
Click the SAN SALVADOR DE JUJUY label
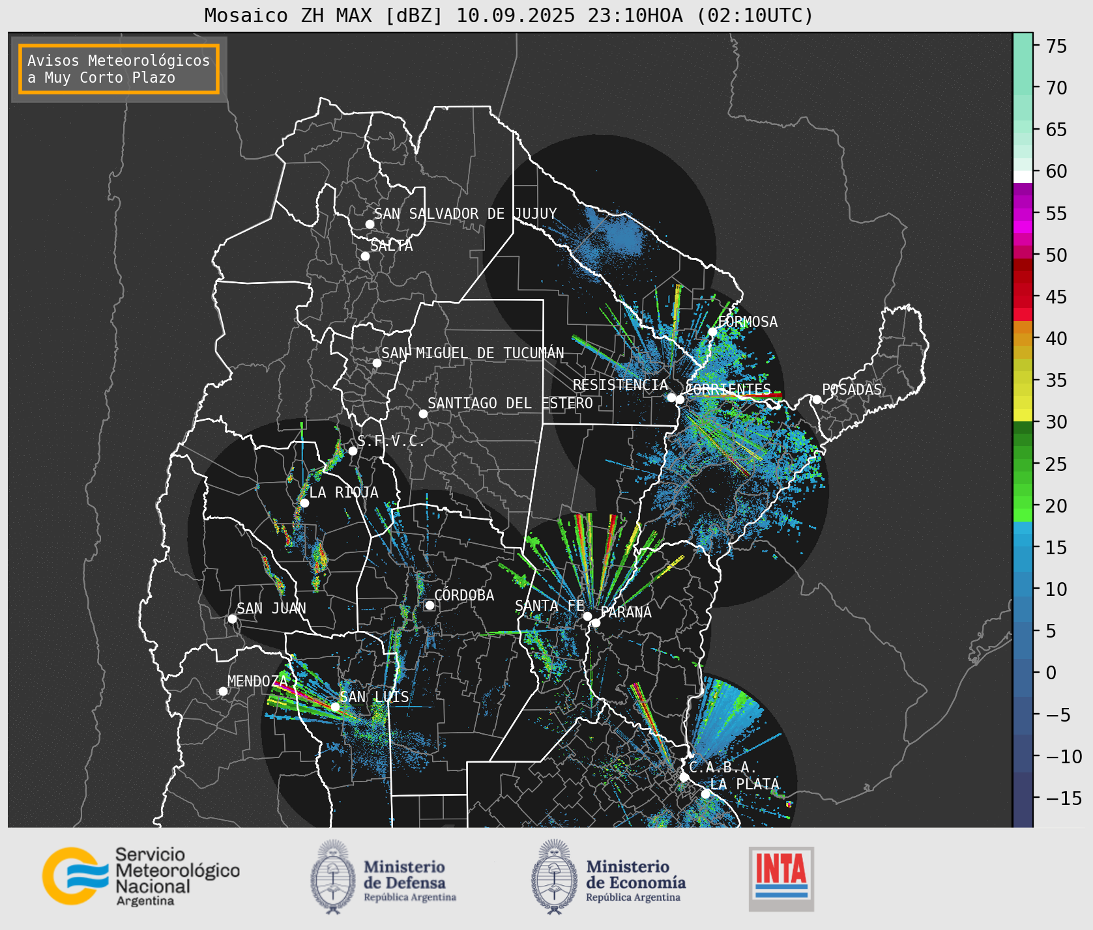465,214
